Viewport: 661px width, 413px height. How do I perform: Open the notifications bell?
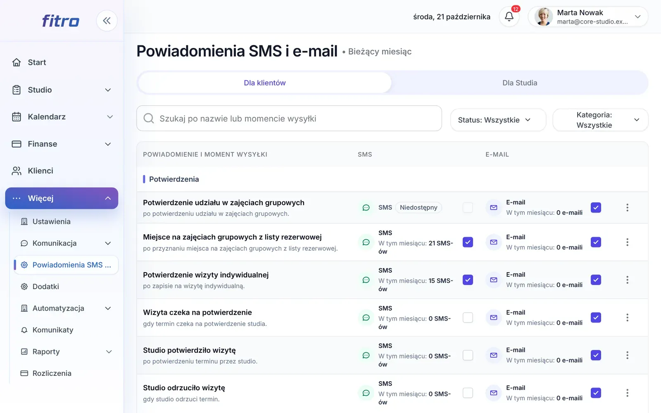point(509,17)
